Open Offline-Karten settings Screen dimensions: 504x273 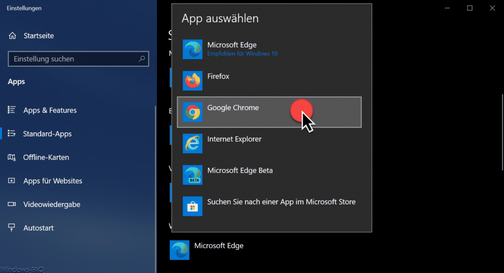(x=46, y=157)
